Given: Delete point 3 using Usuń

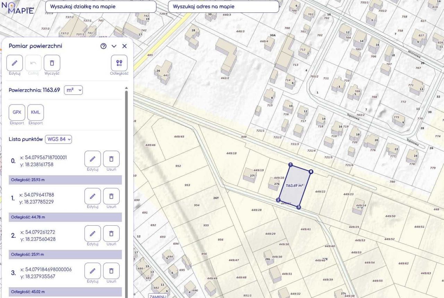Looking at the screenshot, I should 111,271.
